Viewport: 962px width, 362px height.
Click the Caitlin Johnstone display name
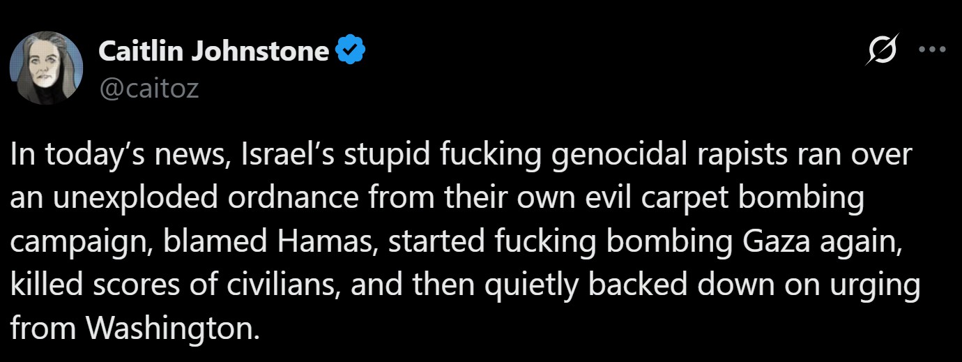click(214, 51)
